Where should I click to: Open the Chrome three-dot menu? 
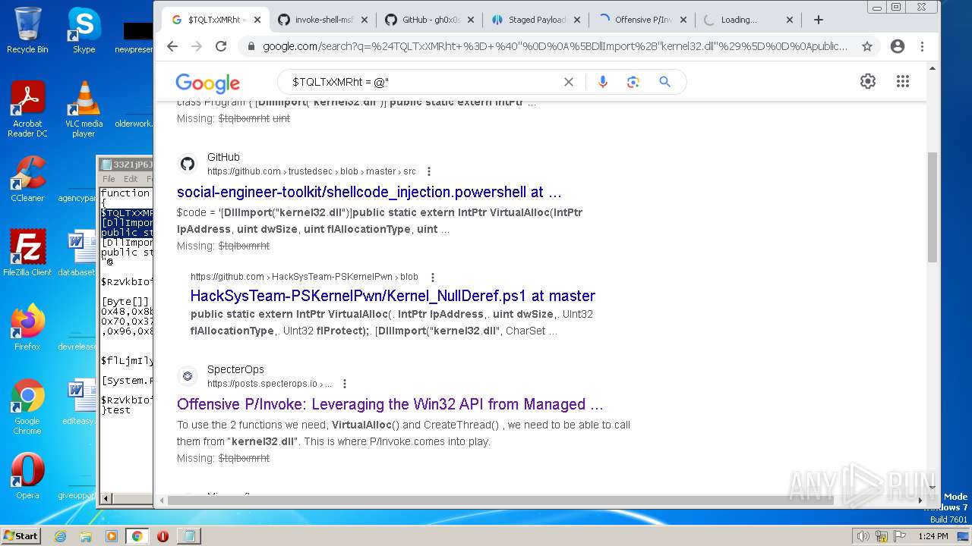click(922, 46)
